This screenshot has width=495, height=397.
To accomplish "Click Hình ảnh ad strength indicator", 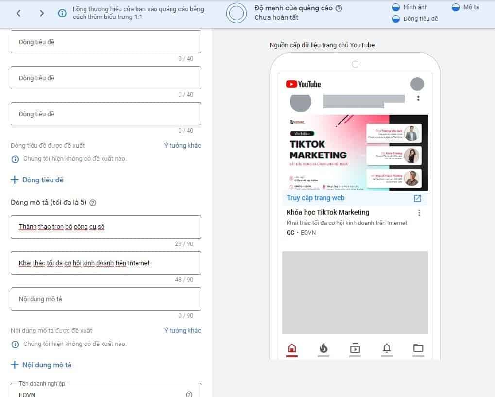I will [410, 7].
